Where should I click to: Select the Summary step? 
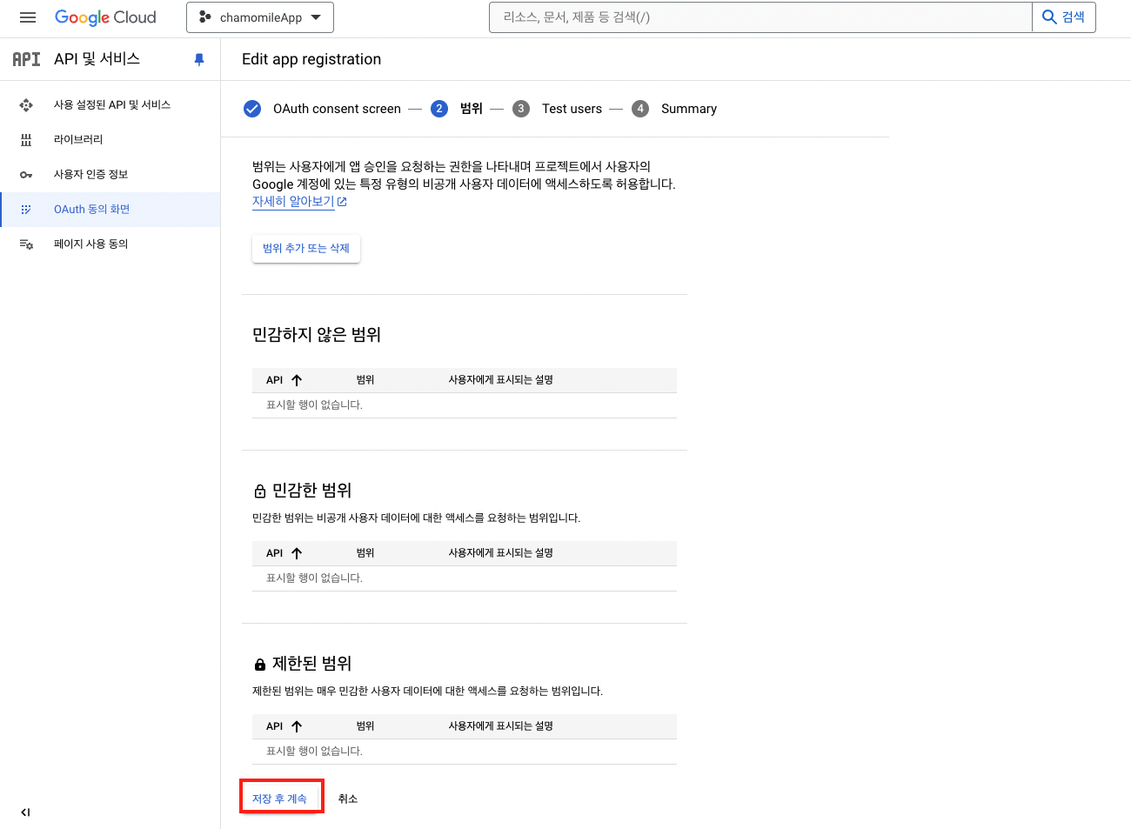click(x=687, y=109)
